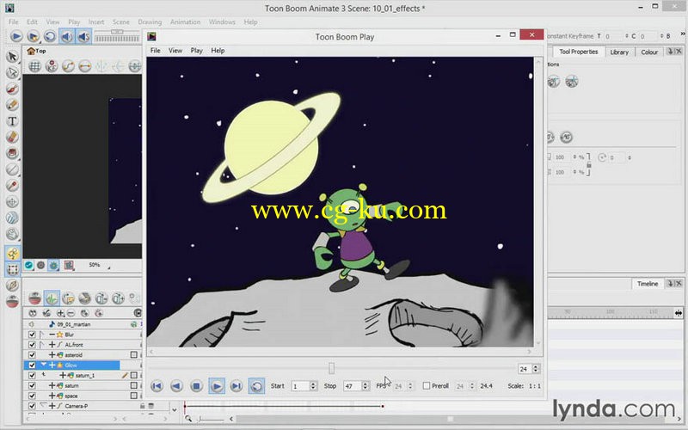Click Stop playback in Toon Boom Play

196,386
